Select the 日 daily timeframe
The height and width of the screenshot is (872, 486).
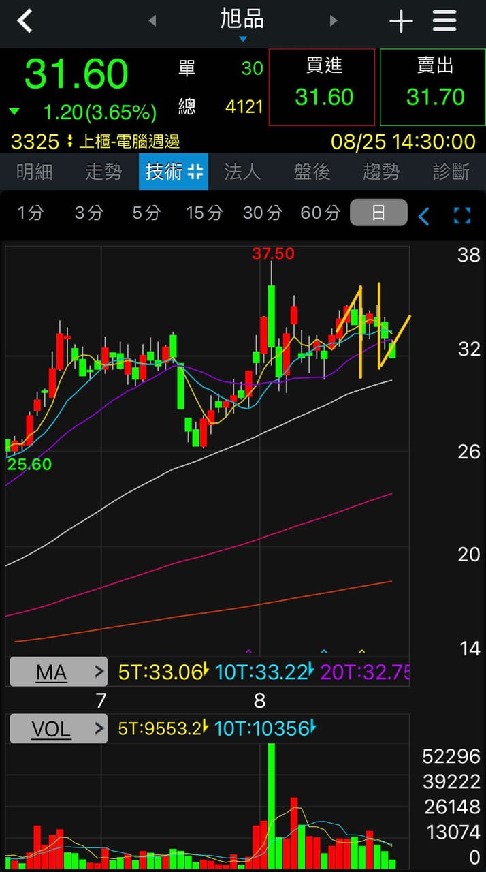tap(378, 213)
